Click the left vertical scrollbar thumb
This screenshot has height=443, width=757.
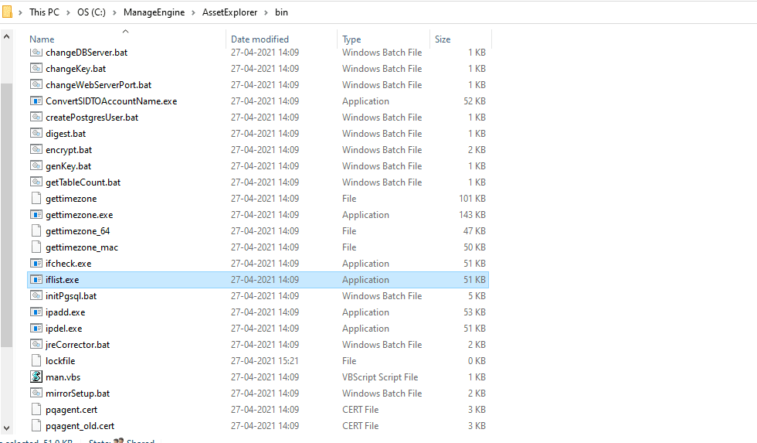pos(6,215)
